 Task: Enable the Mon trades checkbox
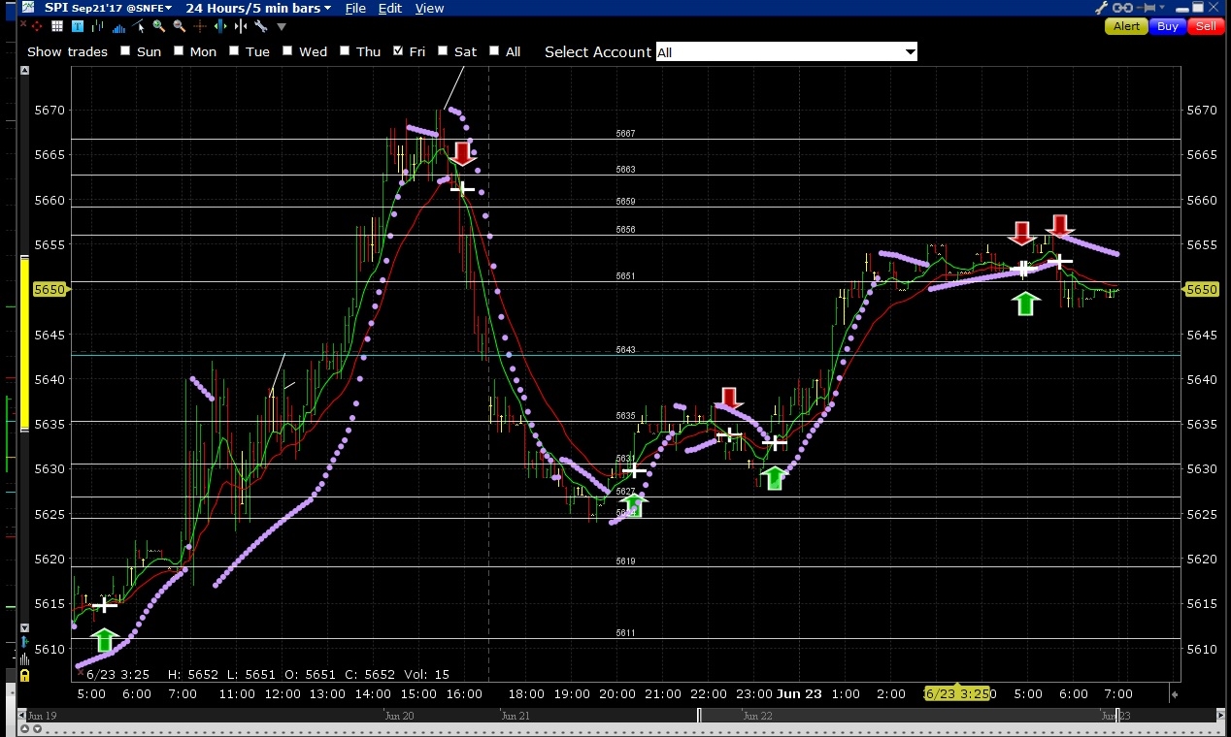179,51
